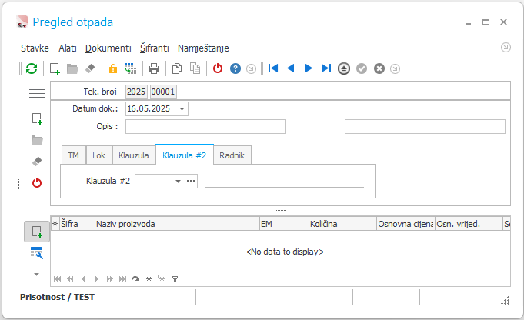This screenshot has width=524, height=320.
Task: Click the Šifra column header
Action: coord(77,224)
